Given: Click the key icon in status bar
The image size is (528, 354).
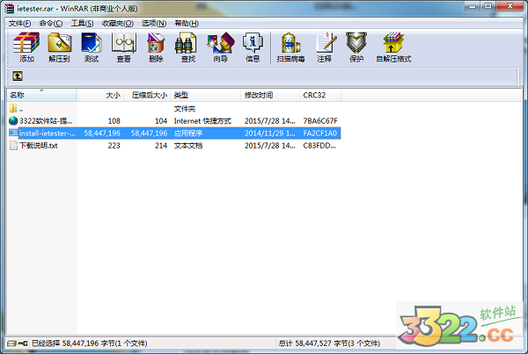Looking at the screenshot, I should (x=23, y=343).
